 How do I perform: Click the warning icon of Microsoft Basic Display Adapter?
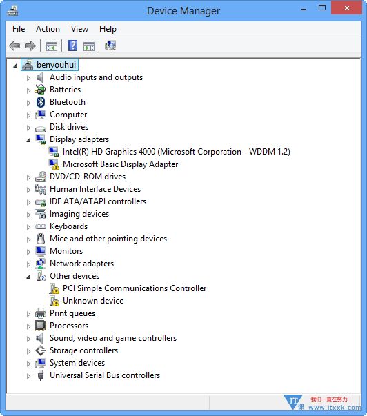tap(54, 164)
